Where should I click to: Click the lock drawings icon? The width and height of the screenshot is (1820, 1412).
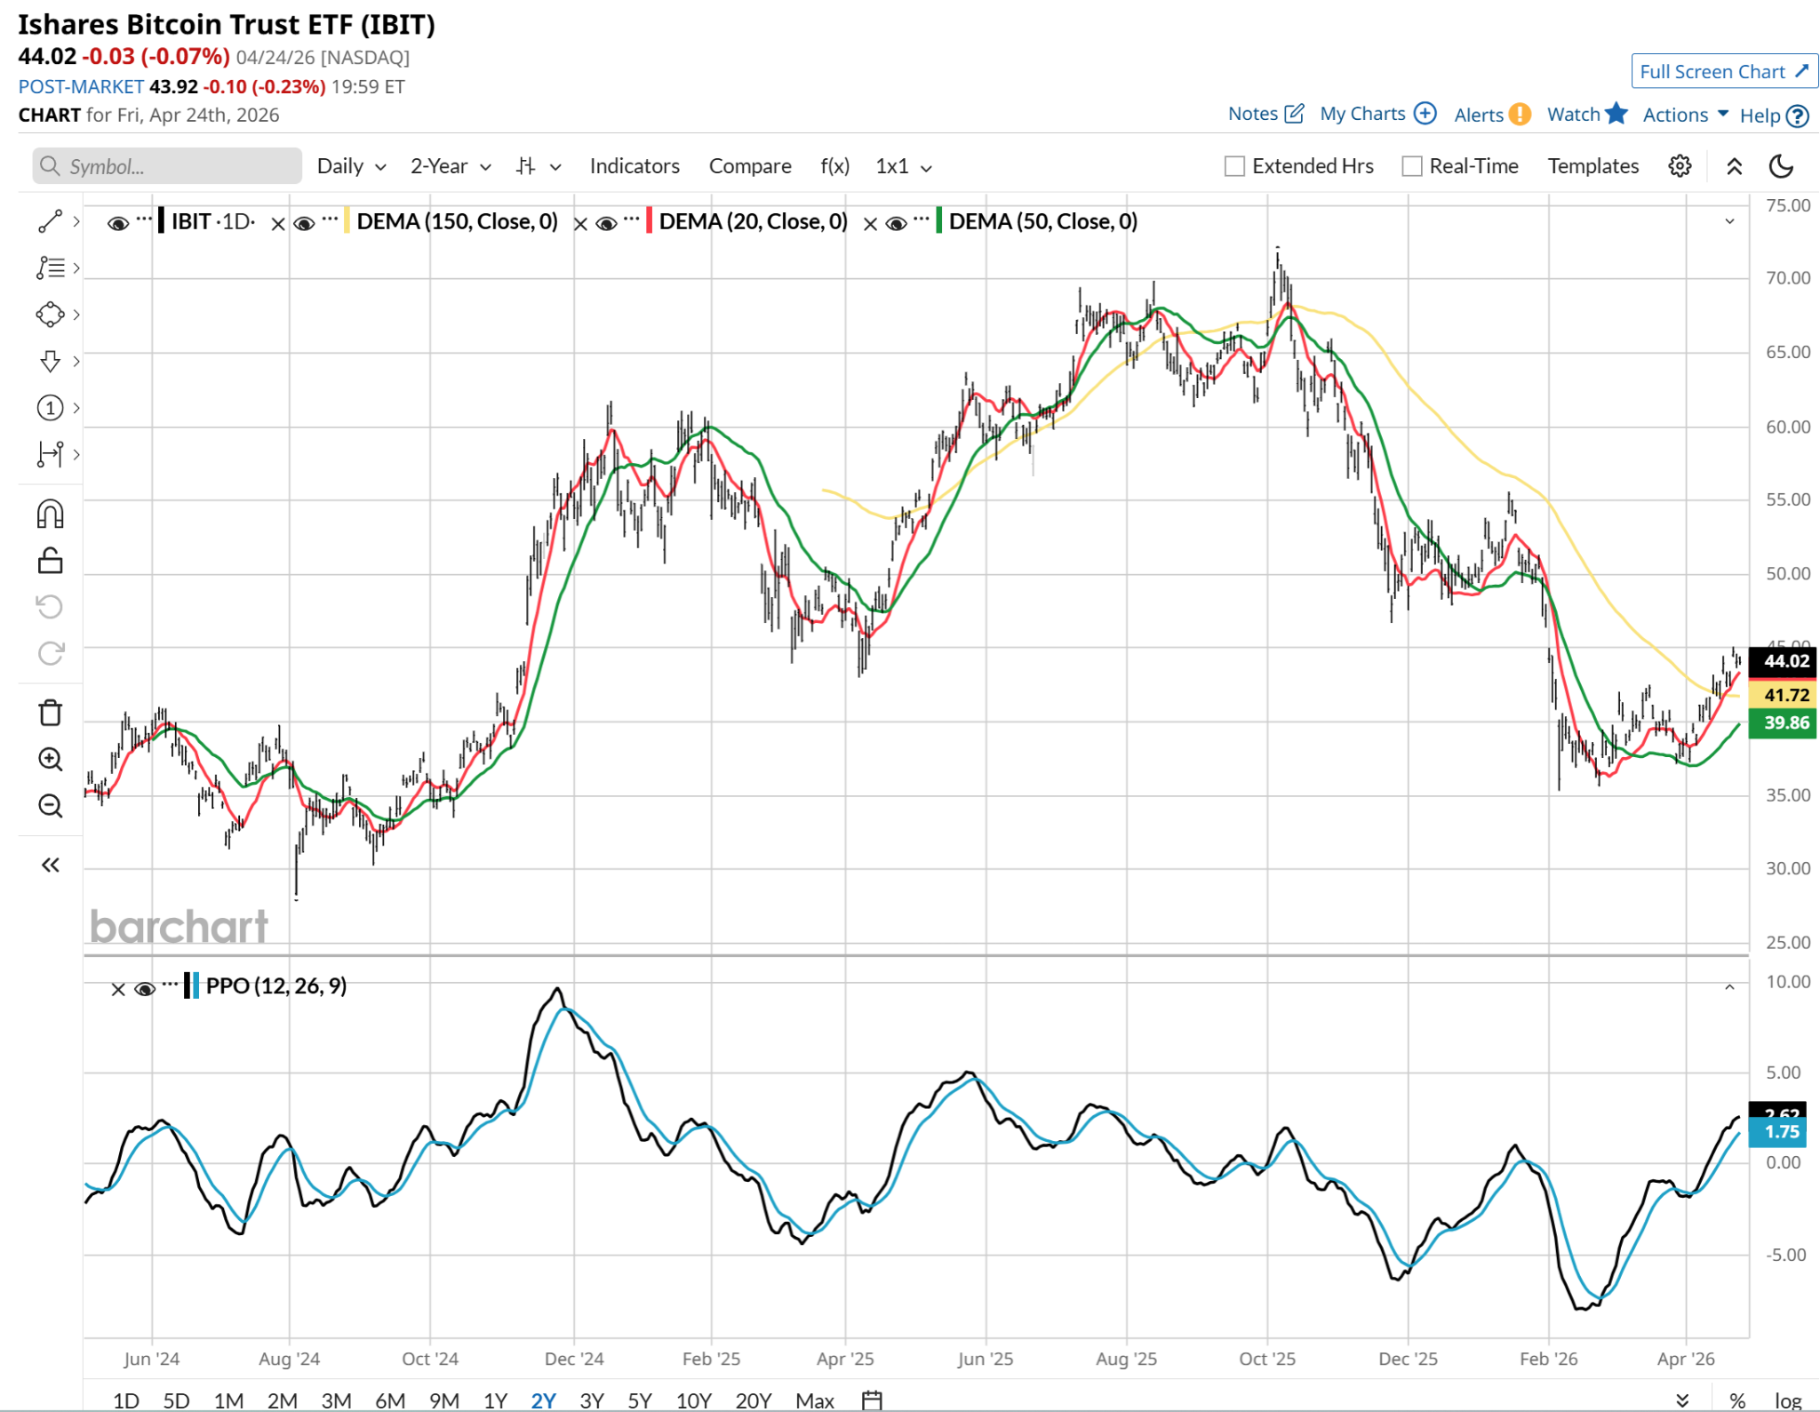tap(50, 561)
